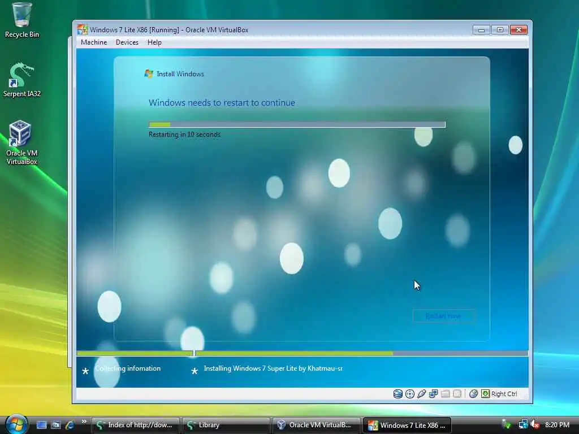Click the USB devices status icon
The height and width of the screenshot is (434, 579).
pos(421,394)
